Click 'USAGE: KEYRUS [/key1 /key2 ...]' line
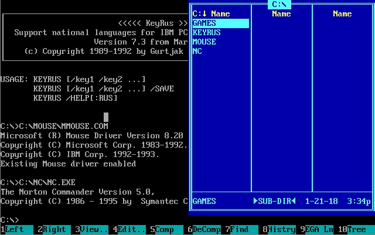 tap(73, 80)
